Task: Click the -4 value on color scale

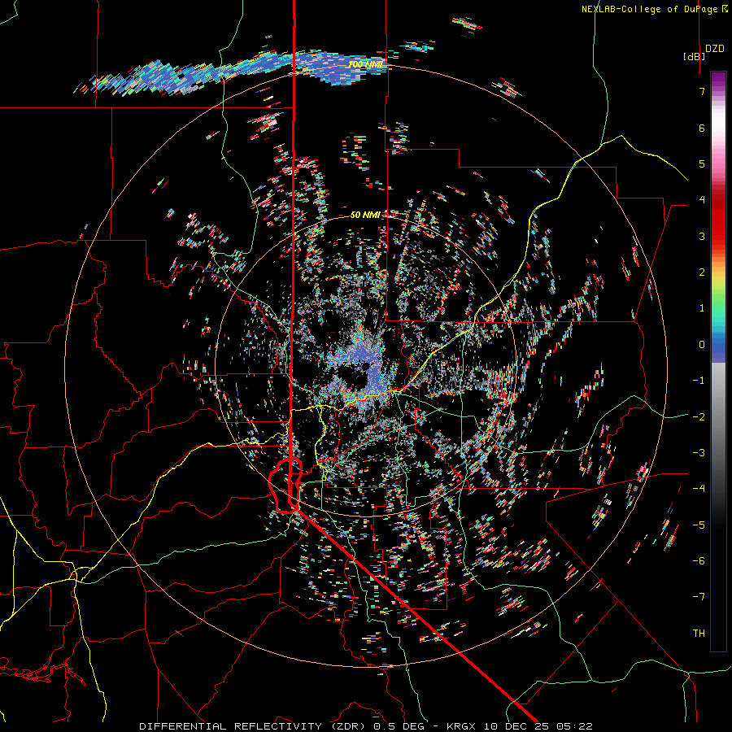Action: (699, 489)
